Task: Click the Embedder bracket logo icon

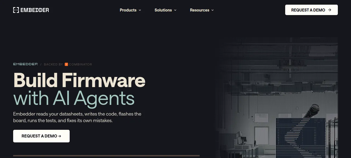Action: pyautogui.click(x=16, y=10)
